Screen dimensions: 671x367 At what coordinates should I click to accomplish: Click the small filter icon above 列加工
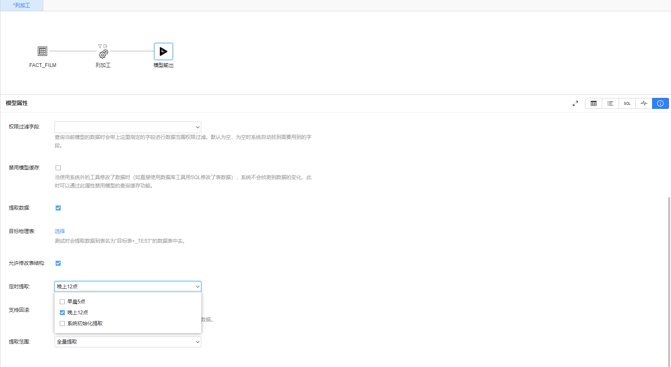pos(100,46)
